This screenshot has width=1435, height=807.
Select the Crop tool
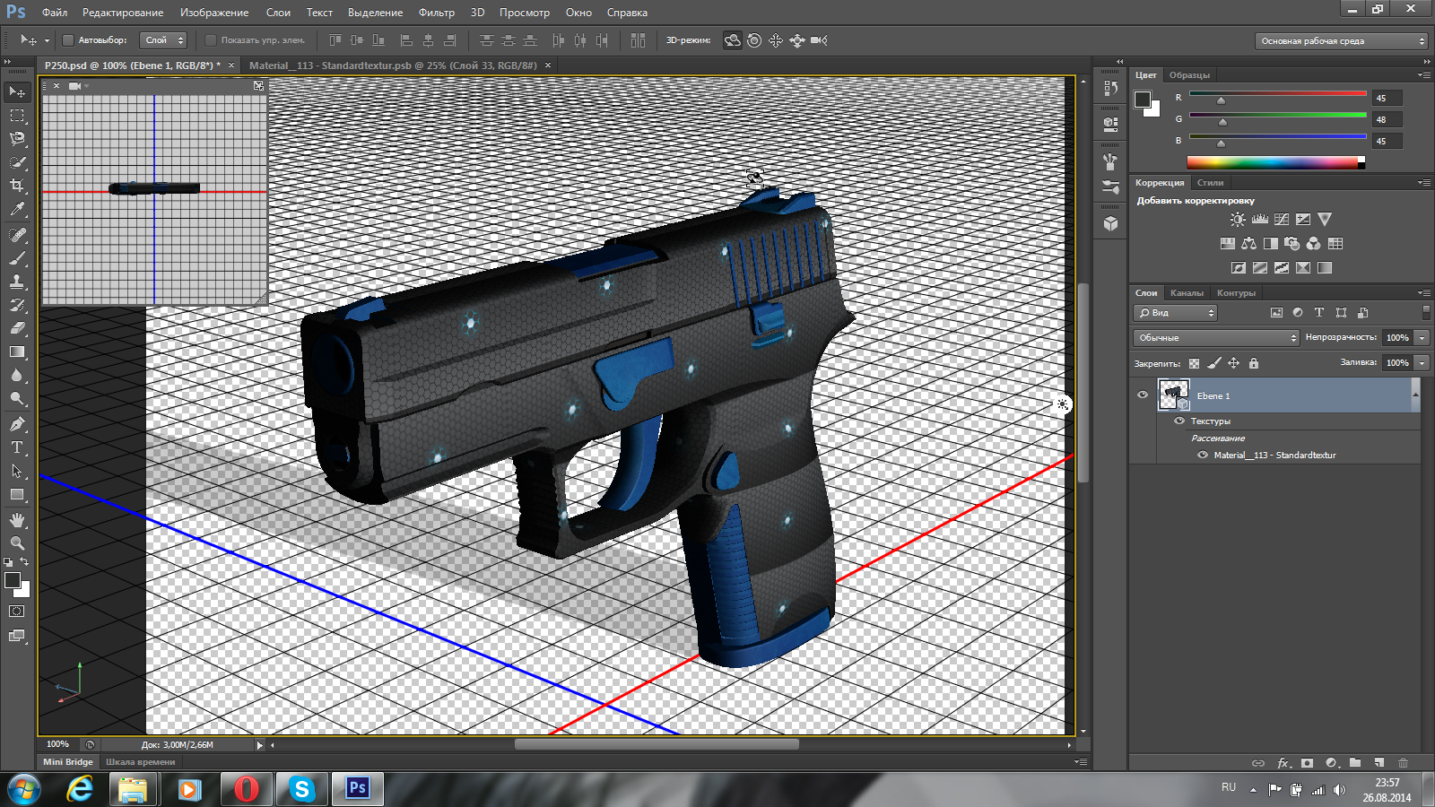pyautogui.click(x=17, y=186)
